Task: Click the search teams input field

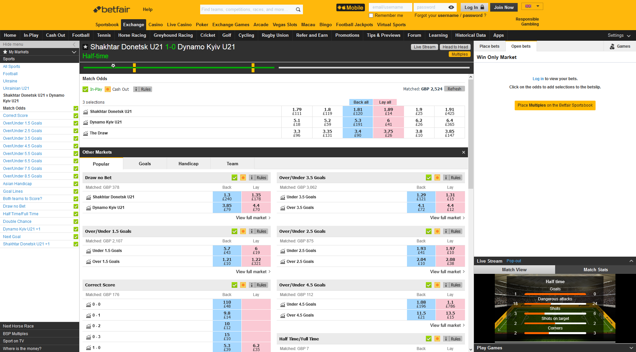Action: (x=247, y=10)
